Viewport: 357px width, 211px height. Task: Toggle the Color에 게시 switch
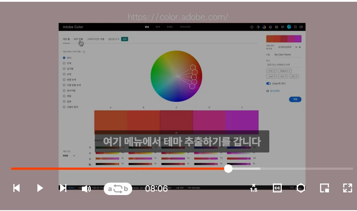tap(268, 83)
